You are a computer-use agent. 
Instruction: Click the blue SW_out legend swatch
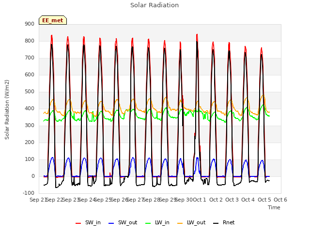click(111, 223)
